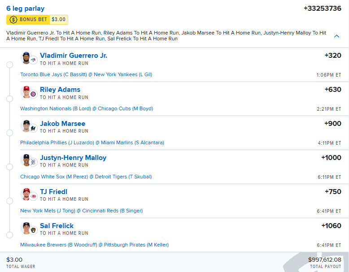Click the 4:11PM ET game time

point(329,143)
